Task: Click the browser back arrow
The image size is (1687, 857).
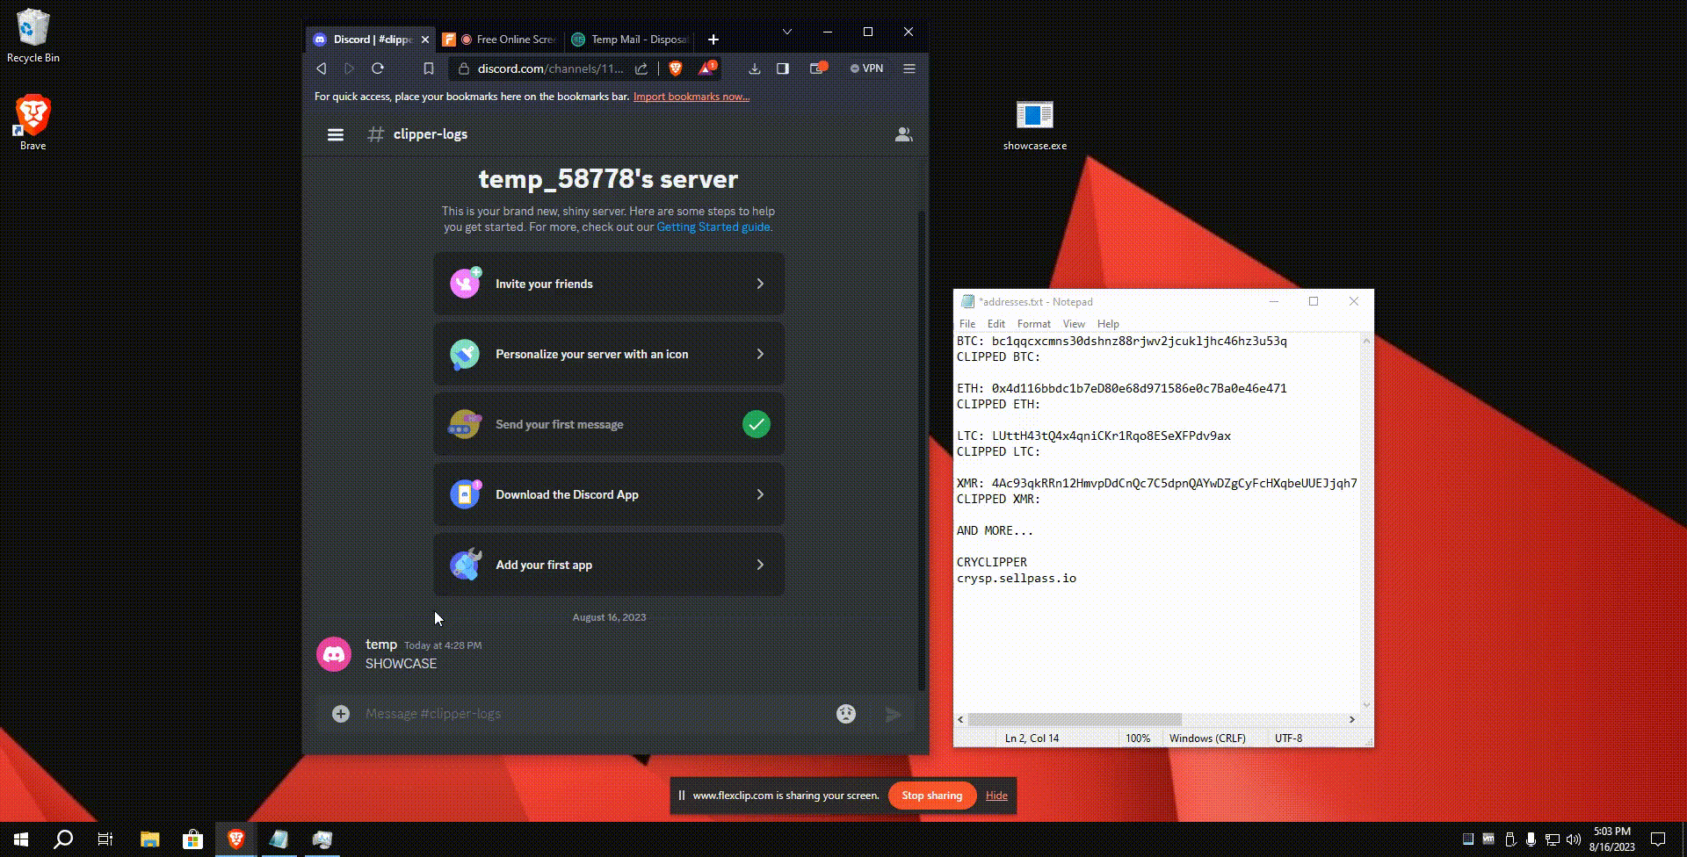Action: [x=322, y=68]
